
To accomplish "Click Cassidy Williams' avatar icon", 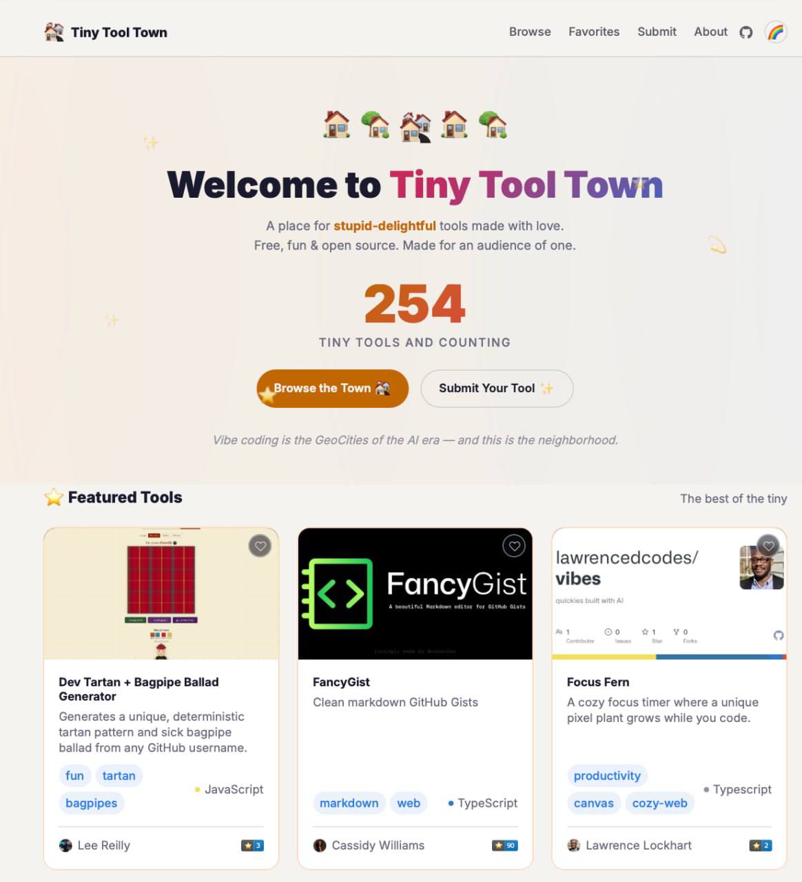I will 320,845.
